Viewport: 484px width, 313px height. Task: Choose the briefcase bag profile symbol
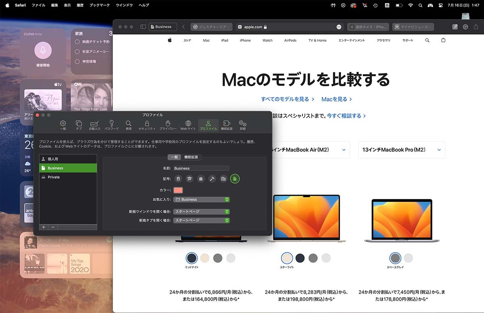201,179
